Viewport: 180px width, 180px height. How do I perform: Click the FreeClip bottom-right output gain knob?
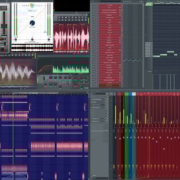pyautogui.click(x=49, y=39)
